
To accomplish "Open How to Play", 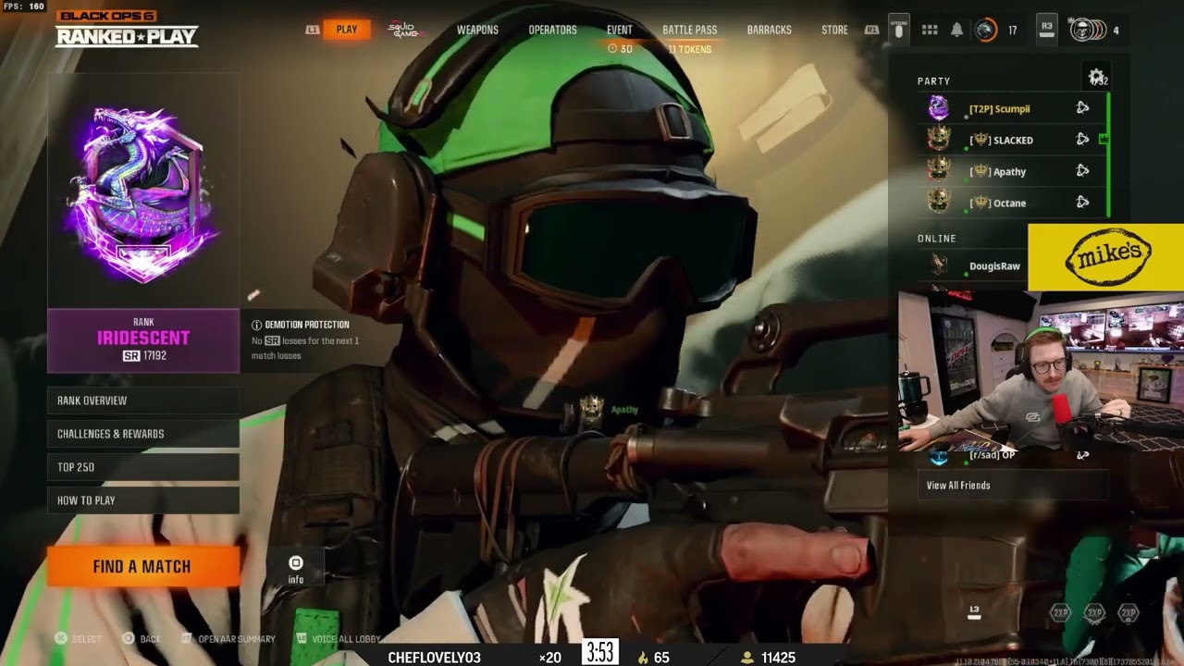I will click(x=143, y=500).
